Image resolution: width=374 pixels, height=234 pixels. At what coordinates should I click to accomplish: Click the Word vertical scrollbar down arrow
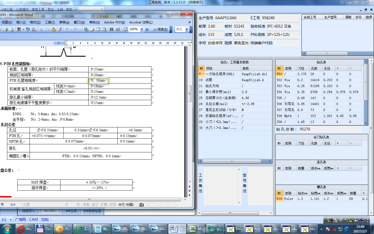(189, 182)
